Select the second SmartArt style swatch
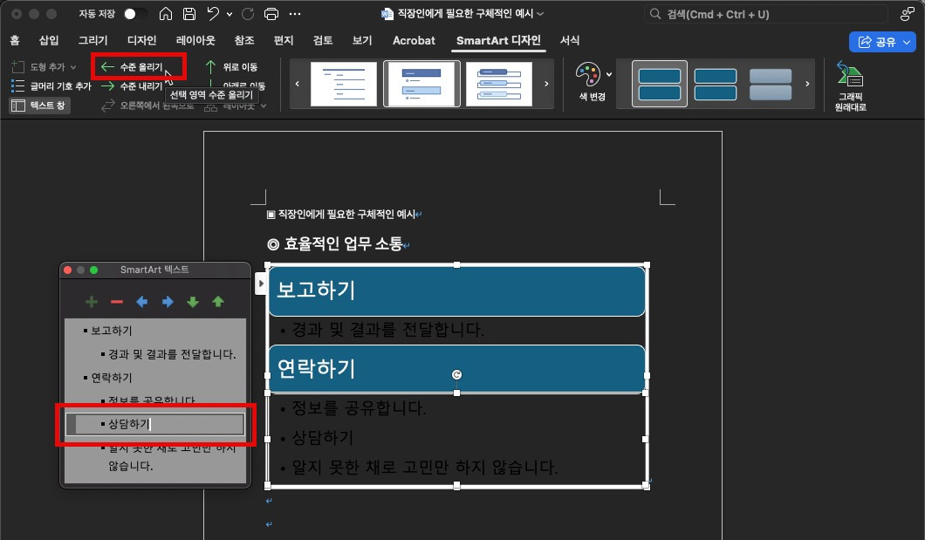Image resolution: width=925 pixels, height=540 pixels. pyautogui.click(x=715, y=84)
